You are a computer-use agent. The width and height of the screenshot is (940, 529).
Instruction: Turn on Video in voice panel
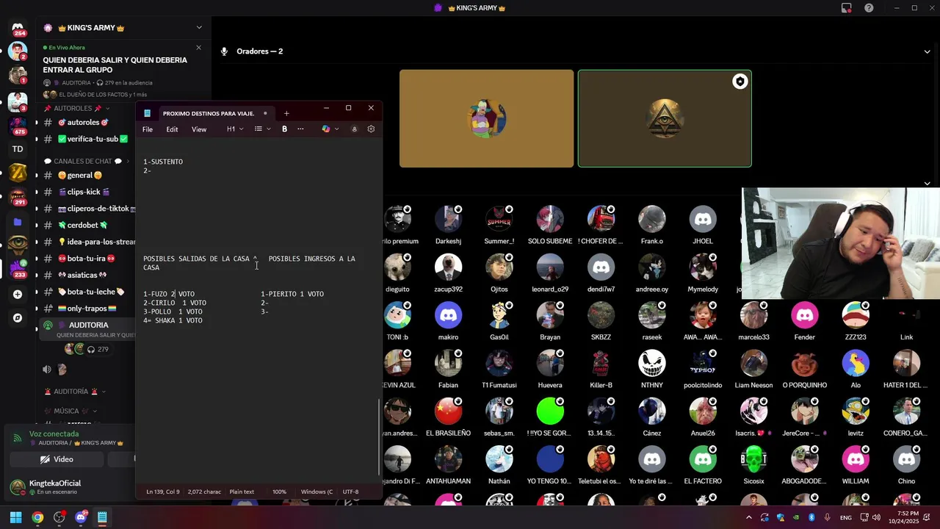point(57,459)
